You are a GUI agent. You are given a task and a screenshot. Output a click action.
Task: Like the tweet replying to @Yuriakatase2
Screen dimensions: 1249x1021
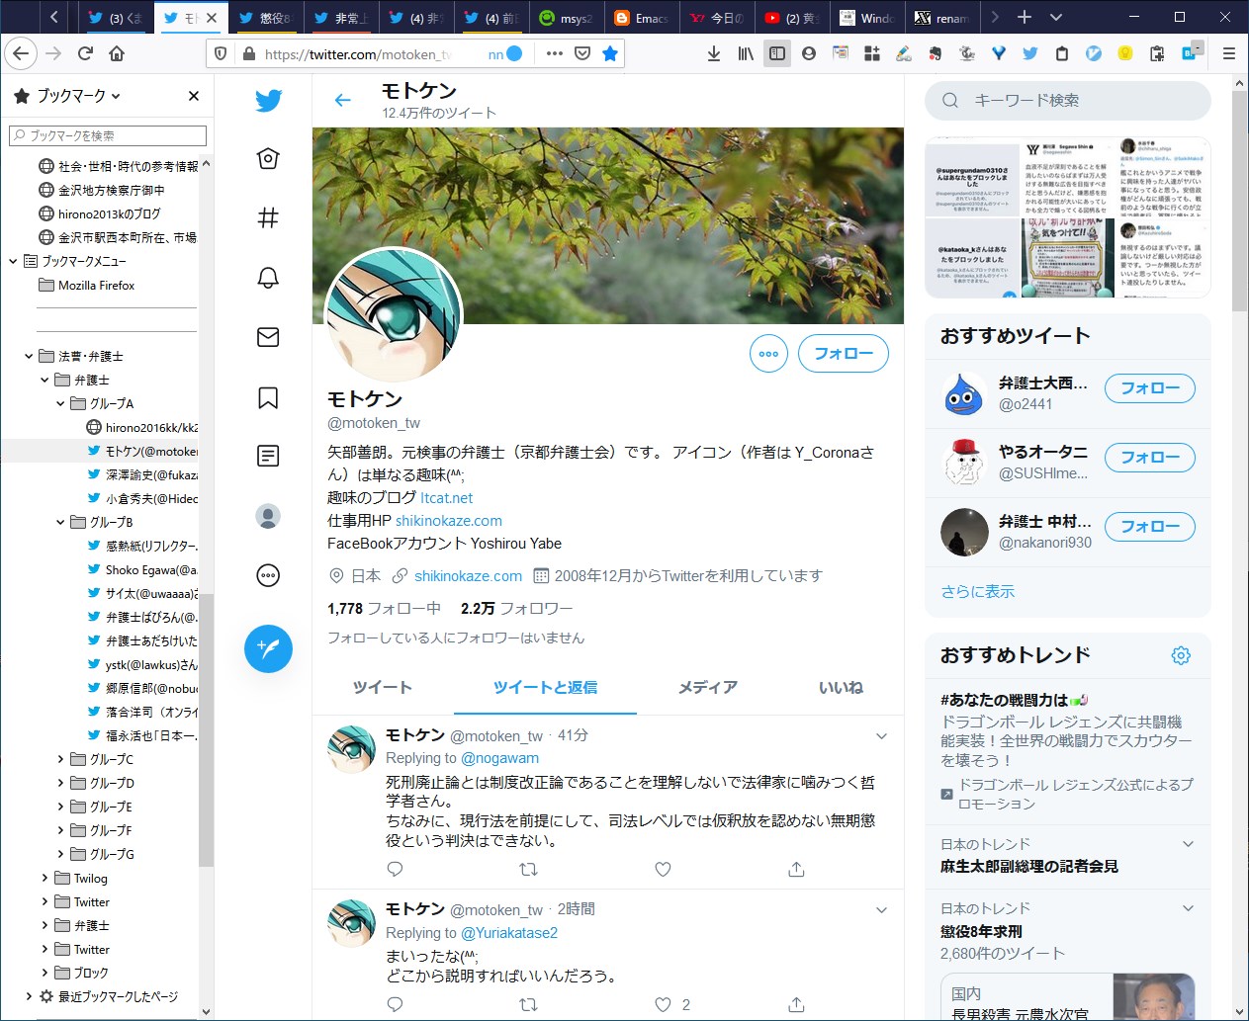[x=663, y=1004]
